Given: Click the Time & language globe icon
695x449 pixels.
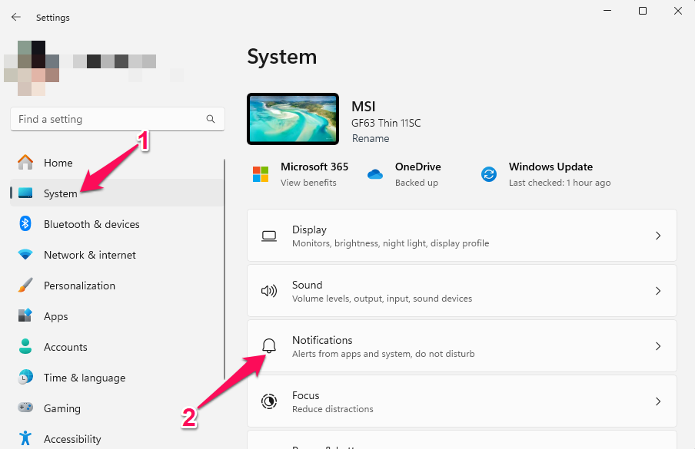Looking at the screenshot, I should click(x=25, y=378).
